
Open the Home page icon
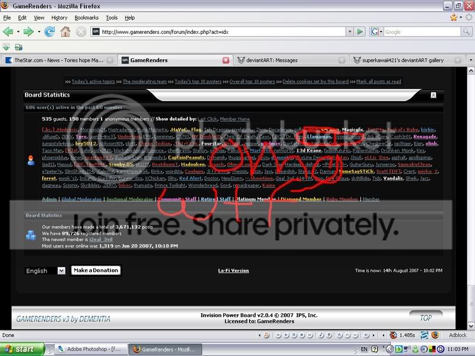click(65, 31)
